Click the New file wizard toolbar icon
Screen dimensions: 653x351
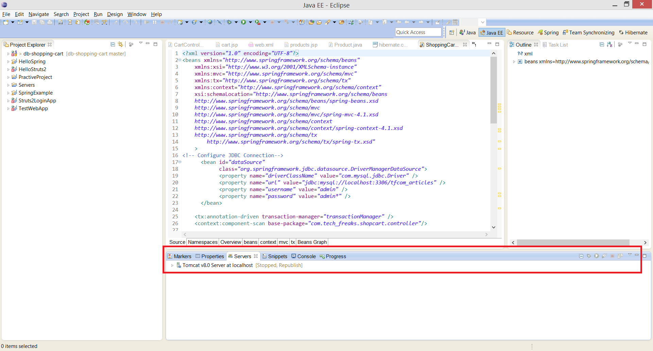pyautogui.click(x=6, y=22)
